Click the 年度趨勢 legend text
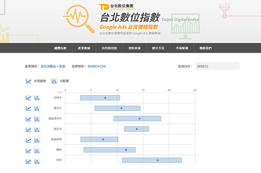This screenshot has height=173, width=261. (x=40, y=81)
